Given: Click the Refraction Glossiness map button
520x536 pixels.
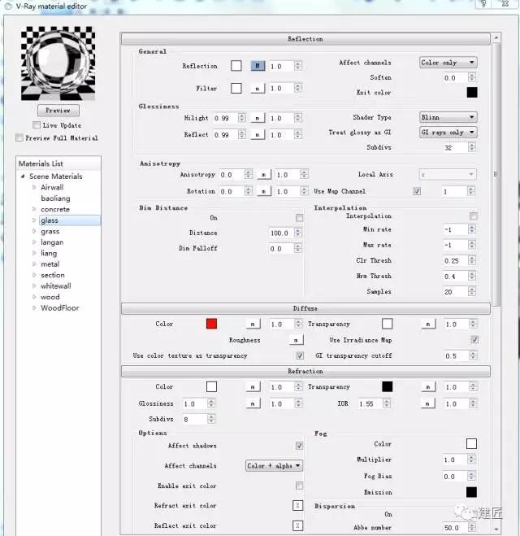Looking at the screenshot, I should pos(253,403).
